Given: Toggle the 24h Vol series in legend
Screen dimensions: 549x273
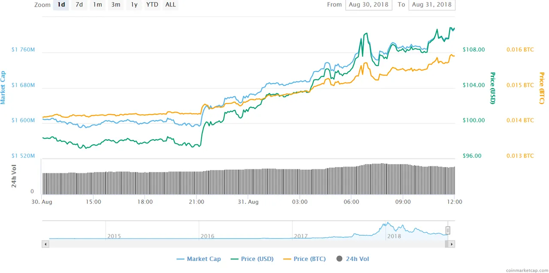Looking at the screenshot, I should [353, 259].
